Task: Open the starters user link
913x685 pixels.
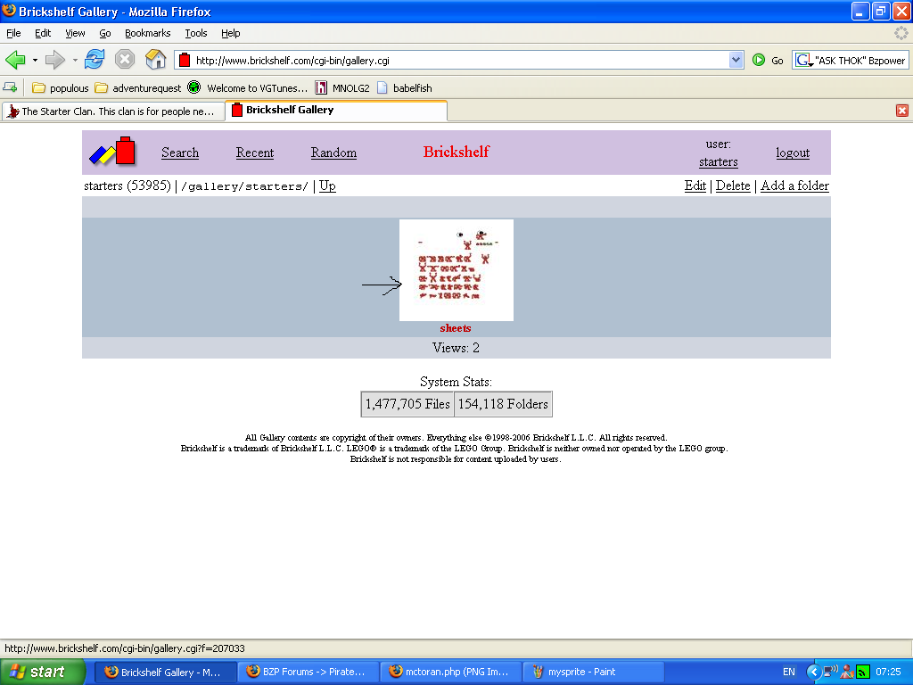Action: (x=719, y=162)
